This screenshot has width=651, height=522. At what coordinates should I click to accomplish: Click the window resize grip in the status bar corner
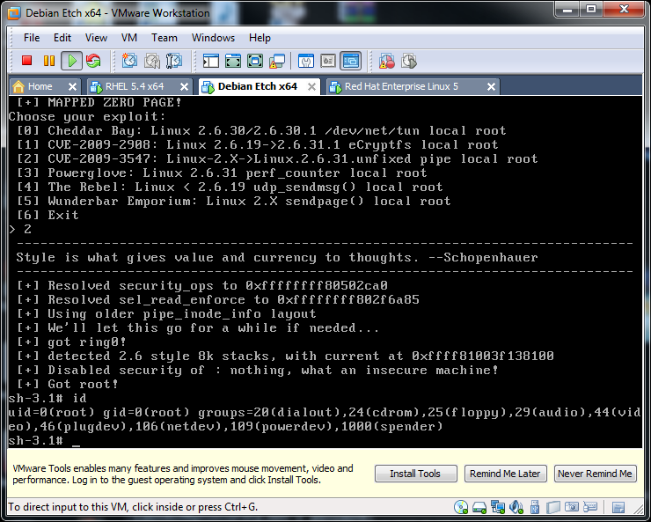pos(638,508)
